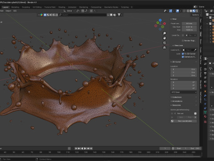Open Object Constraints properties tab icon

tap(205, 108)
